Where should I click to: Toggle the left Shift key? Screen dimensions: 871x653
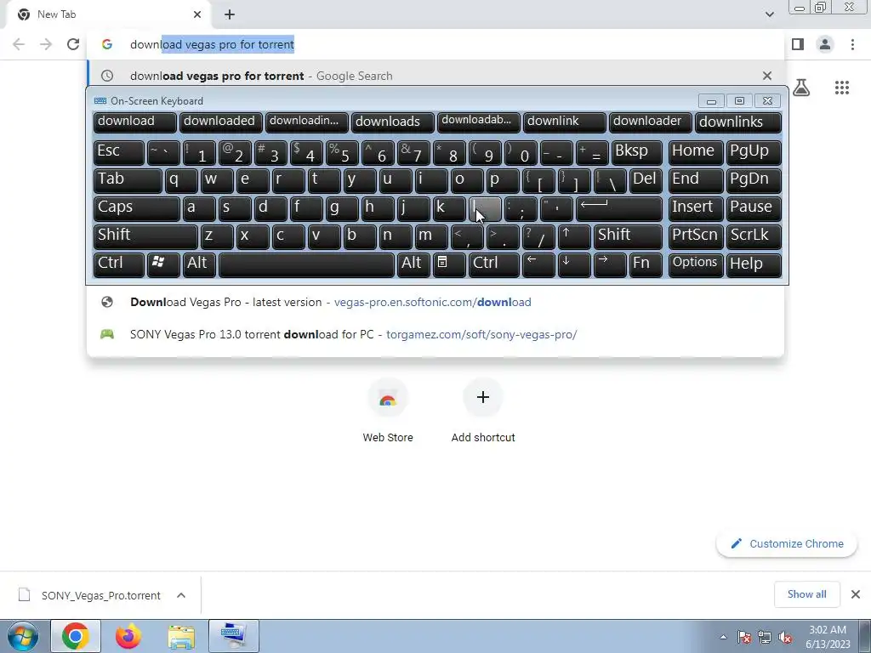coord(145,236)
